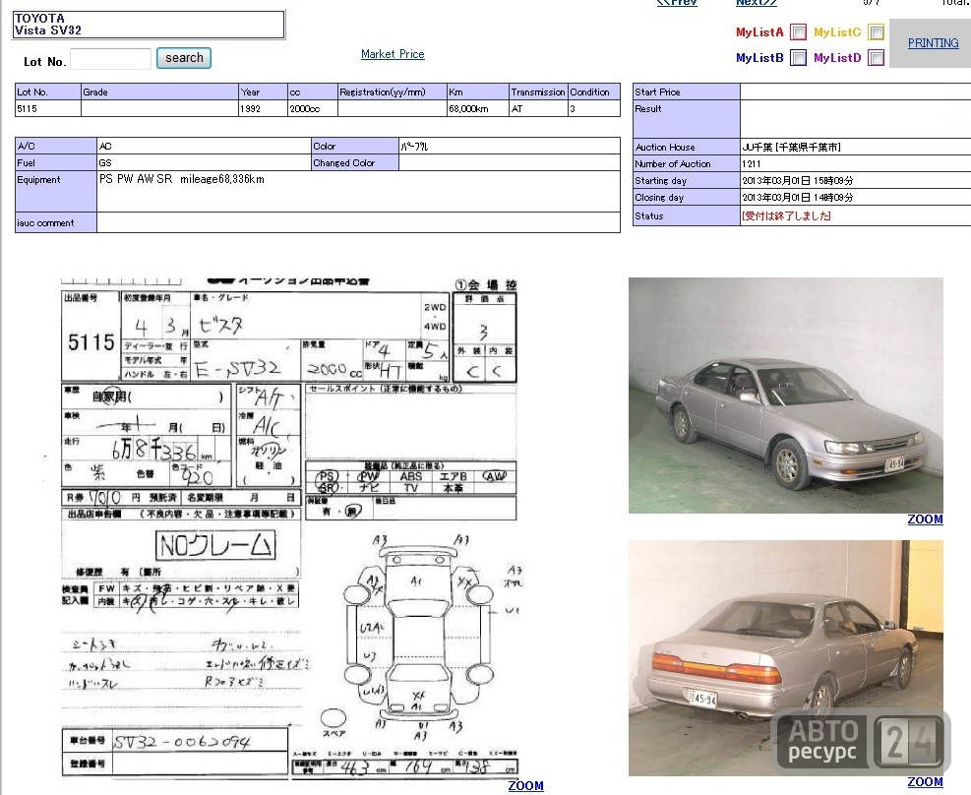Select the TOYOTA Vista SV32 title box
Viewport: 971px width, 795px height.
click(x=149, y=25)
